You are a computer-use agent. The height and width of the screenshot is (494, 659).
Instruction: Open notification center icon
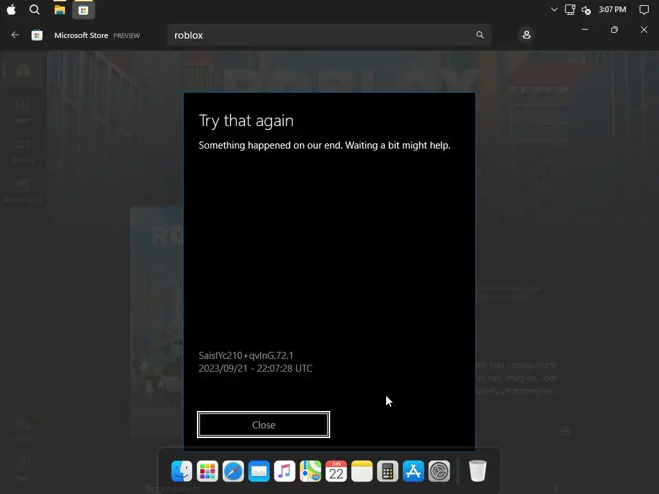click(x=644, y=10)
